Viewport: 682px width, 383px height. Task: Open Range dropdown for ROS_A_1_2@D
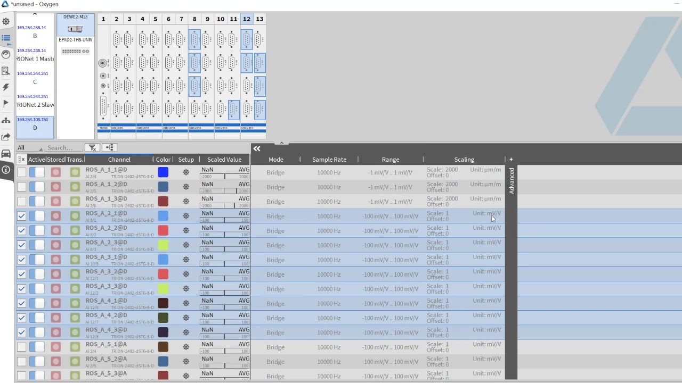[x=391, y=187]
